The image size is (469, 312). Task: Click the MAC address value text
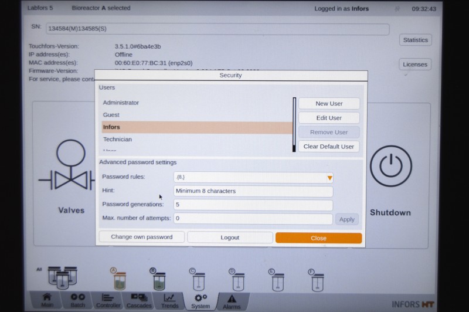click(154, 63)
